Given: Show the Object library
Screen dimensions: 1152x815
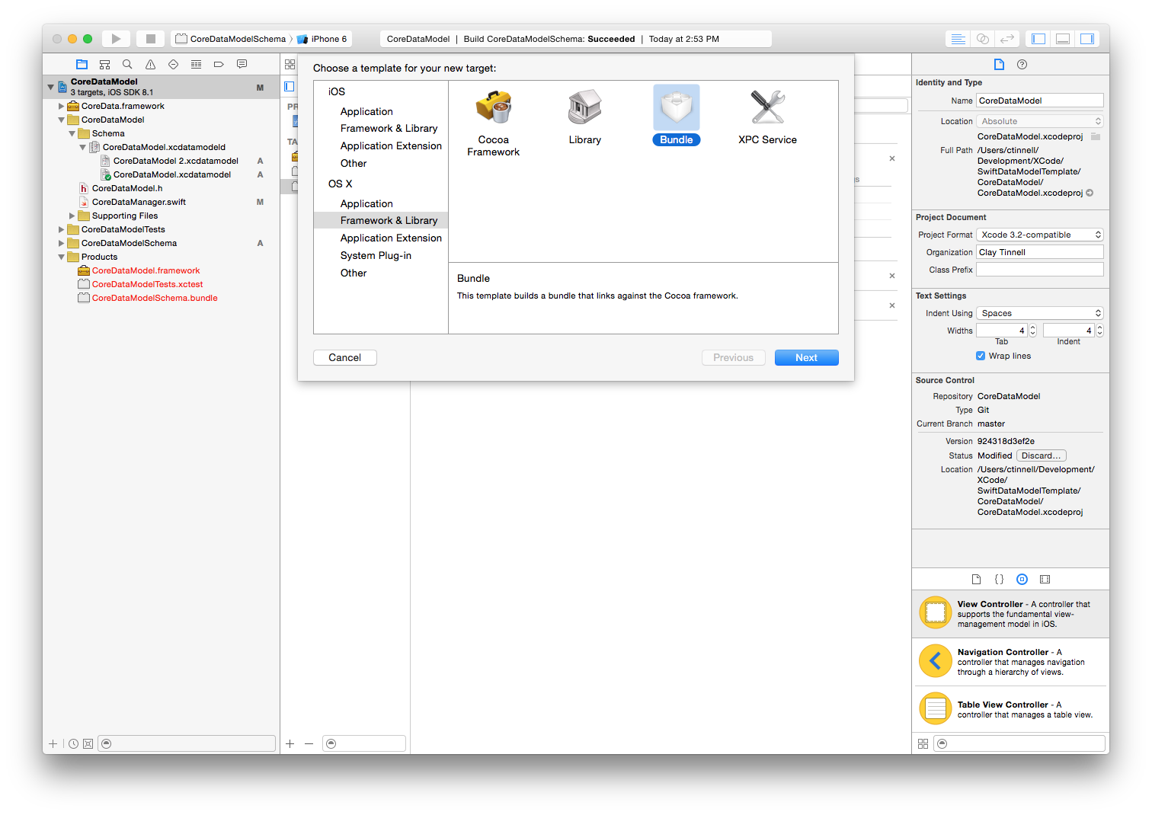Looking at the screenshot, I should (x=1022, y=580).
